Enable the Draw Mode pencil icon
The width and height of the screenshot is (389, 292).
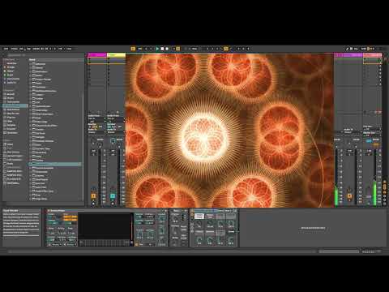tap(348, 49)
